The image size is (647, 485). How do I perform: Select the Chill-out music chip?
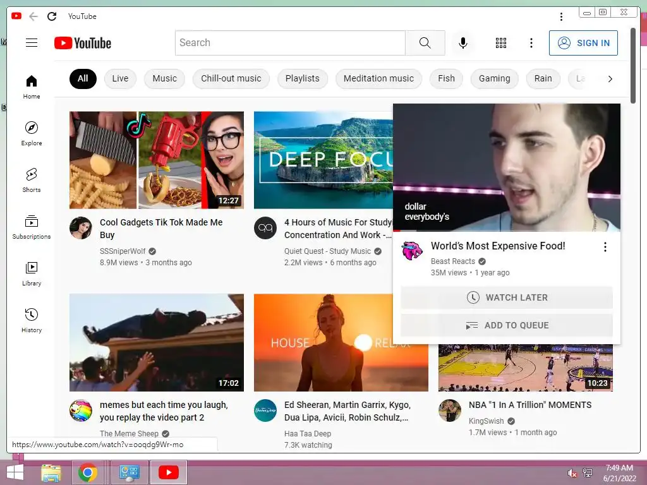(231, 79)
